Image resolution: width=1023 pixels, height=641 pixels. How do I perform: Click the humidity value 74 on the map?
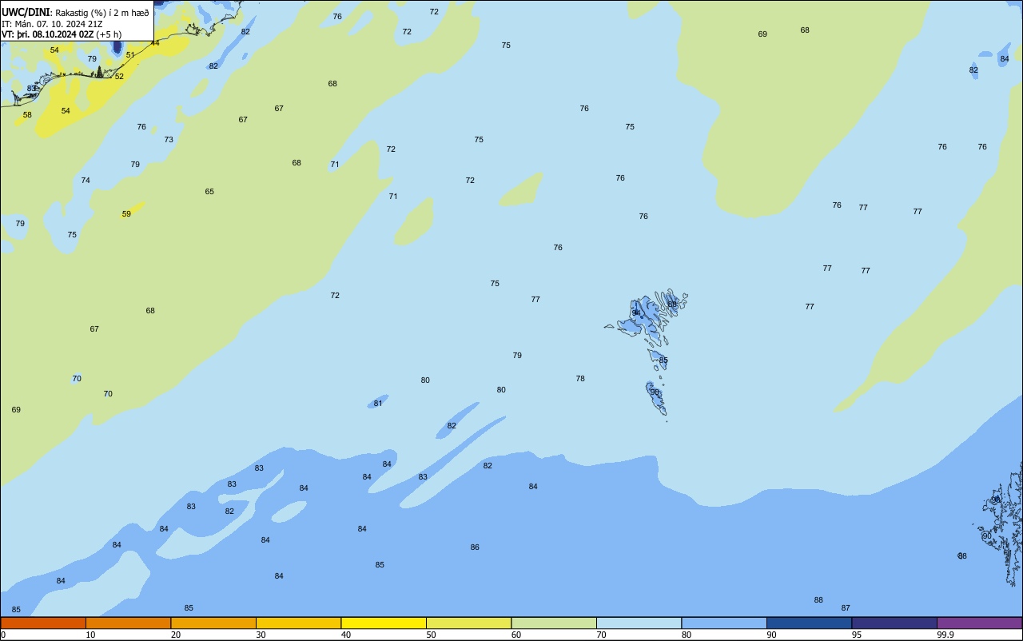coord(86,181)
